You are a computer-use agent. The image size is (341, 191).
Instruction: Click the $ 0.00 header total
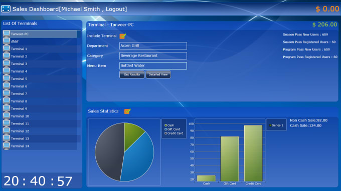coord(327,9)
